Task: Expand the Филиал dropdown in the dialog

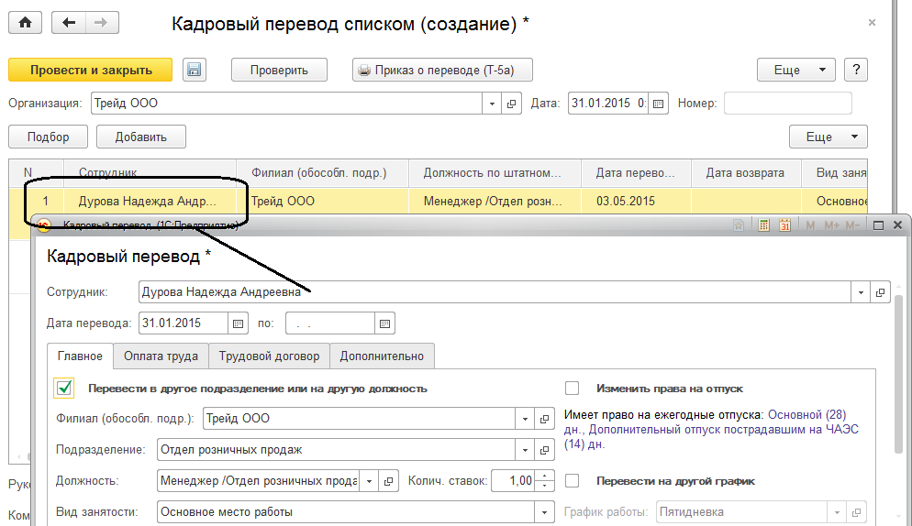Action: click(525, 419)
